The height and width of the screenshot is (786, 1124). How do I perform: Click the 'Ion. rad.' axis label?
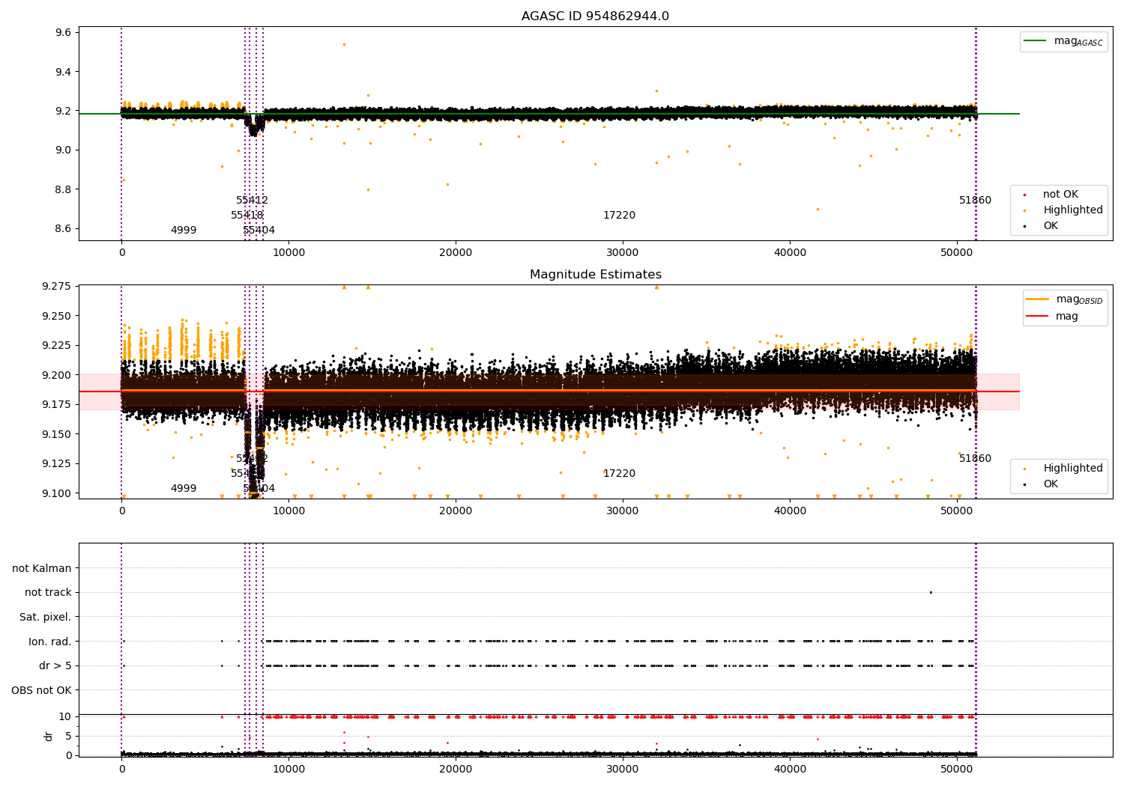[50, 642]
